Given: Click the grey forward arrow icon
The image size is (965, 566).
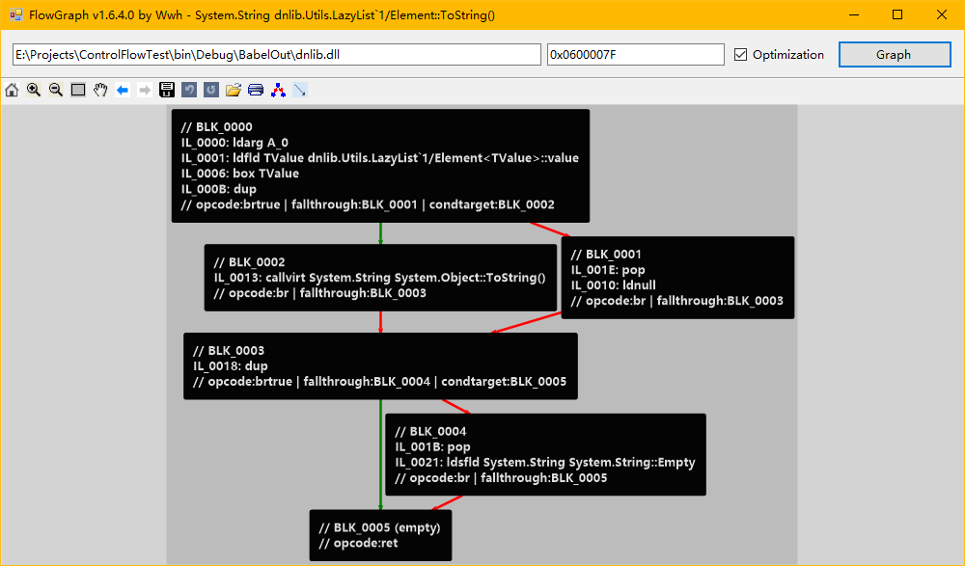Looking at the screenshot, I should point(145,91).
